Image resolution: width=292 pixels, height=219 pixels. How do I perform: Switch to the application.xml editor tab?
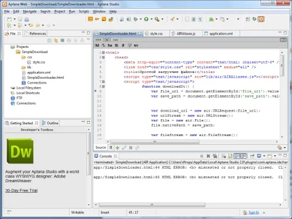[221, 34]
